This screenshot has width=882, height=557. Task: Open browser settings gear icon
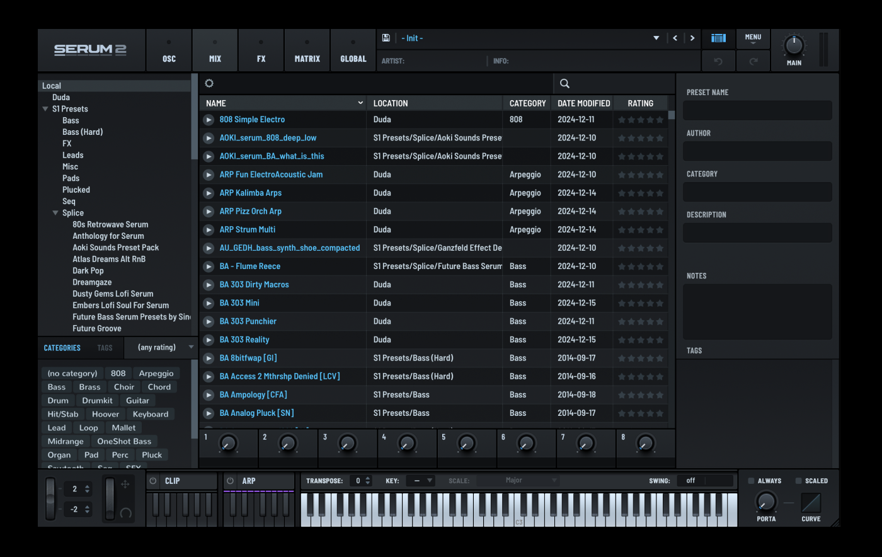209,83
